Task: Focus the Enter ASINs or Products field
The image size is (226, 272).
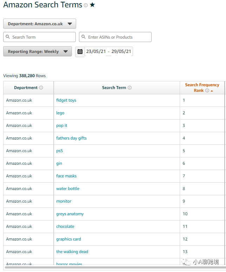Action: [x=115, y=37]
